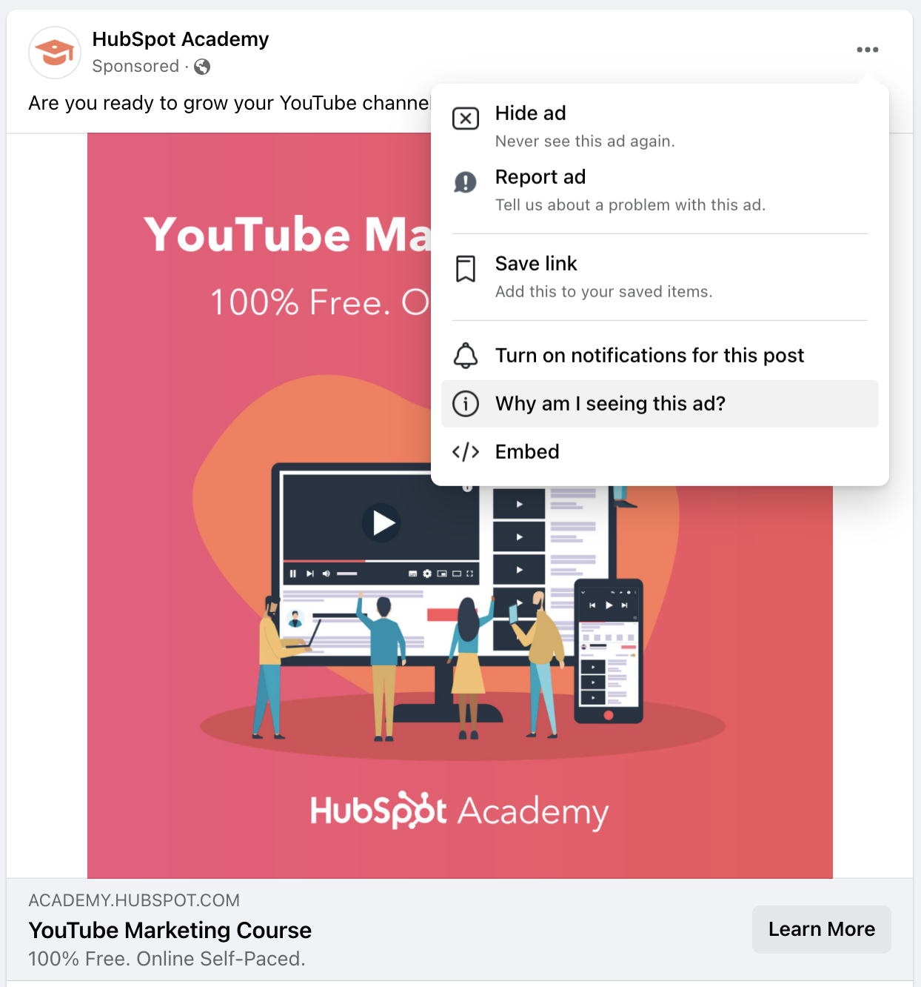Select Save link menu option
The image size is (921, 987).
pyautogui.click(x=660, y=276)
